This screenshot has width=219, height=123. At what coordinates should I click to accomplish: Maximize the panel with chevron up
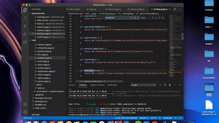[175, 85]
